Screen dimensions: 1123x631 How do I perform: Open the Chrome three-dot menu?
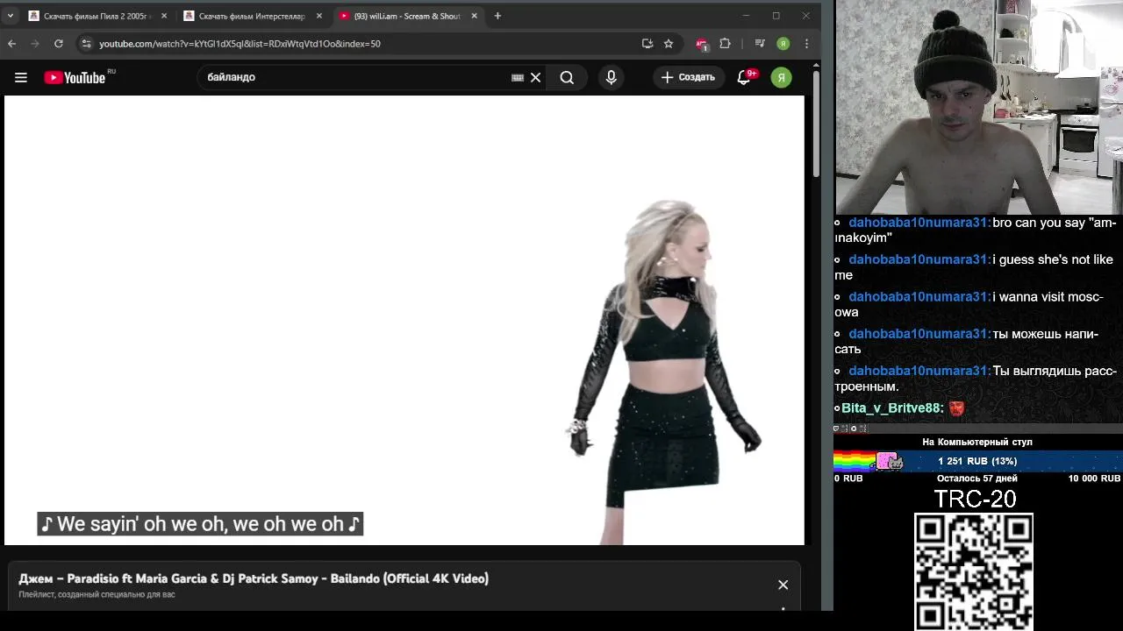click(x=806, y=43)
